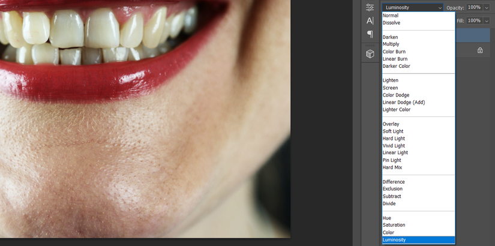Viewport: 495px width, 246px height.
Task: Collapse the Luminosity blend mode dropdown
Action: tap(413, 8)
